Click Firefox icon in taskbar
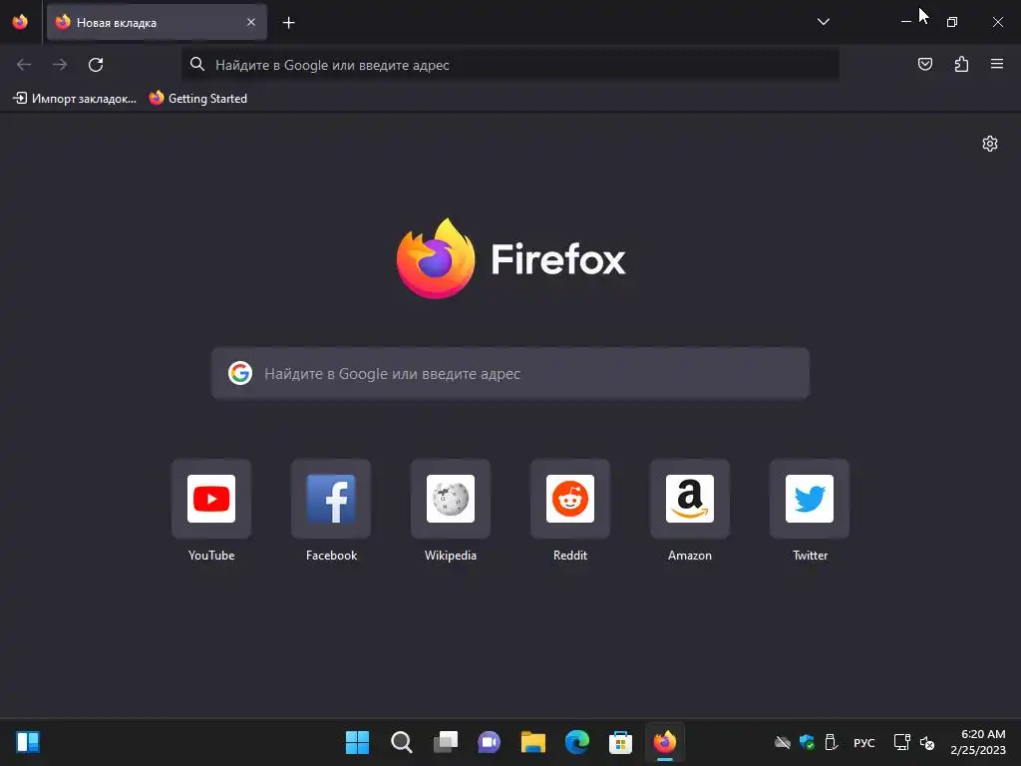1021x766 pixels. click(665, 742)
